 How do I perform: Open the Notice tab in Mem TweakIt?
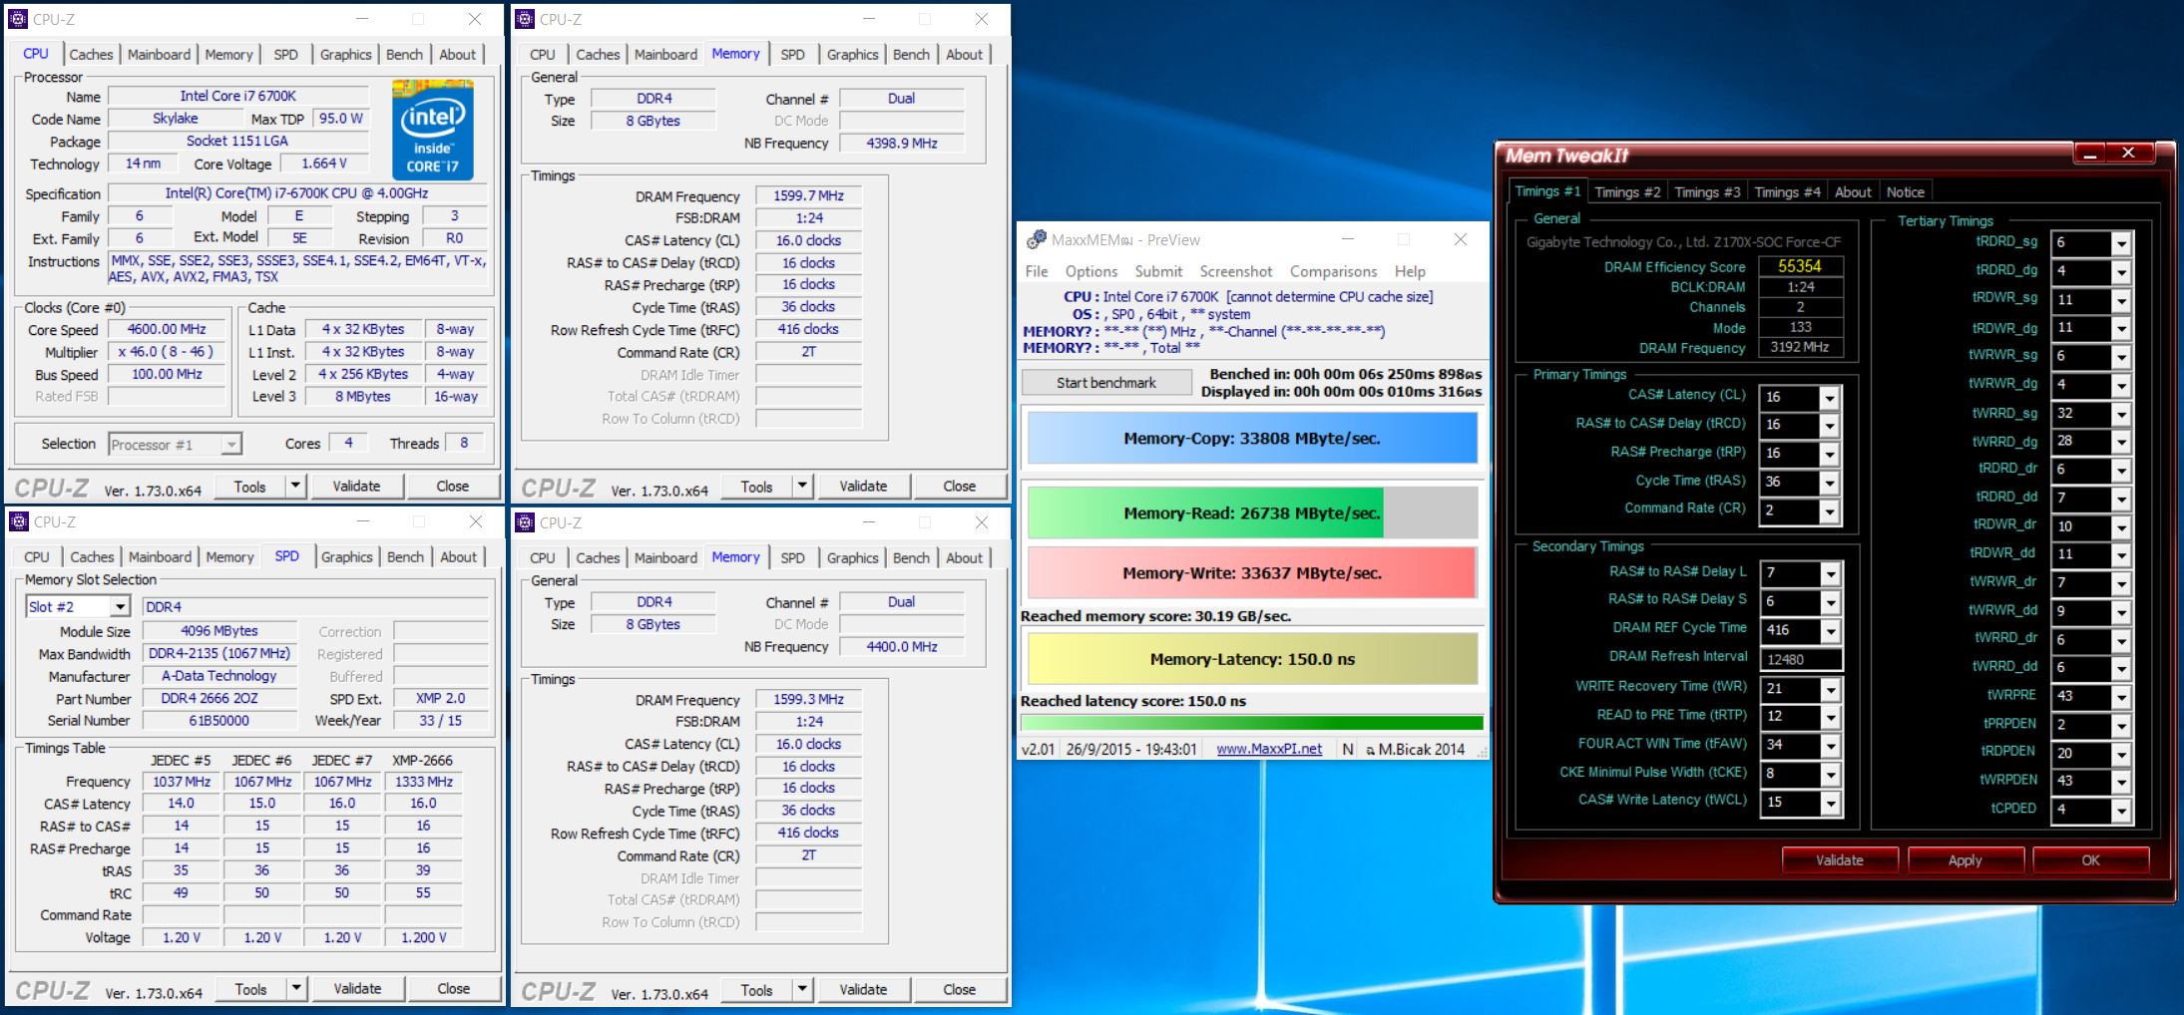[1905, 191]
